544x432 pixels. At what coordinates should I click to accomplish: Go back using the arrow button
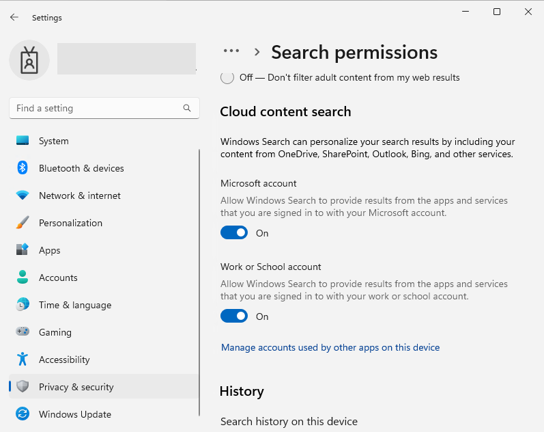coord(14,17)
